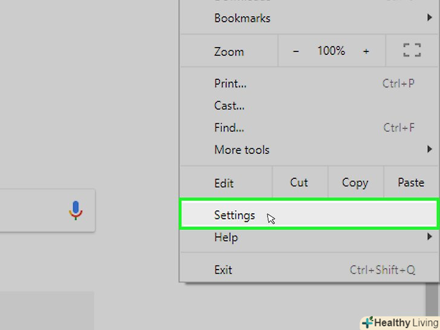Click the Edit label in the menu
Image resolution: width=440 pixels, height=330 pixels.
tap(224, 183)
